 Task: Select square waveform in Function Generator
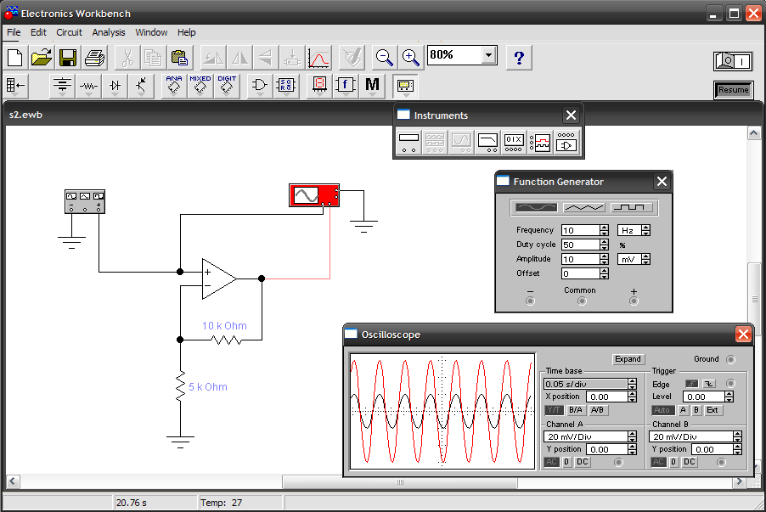pyautogui.click(x=630, y=208)
